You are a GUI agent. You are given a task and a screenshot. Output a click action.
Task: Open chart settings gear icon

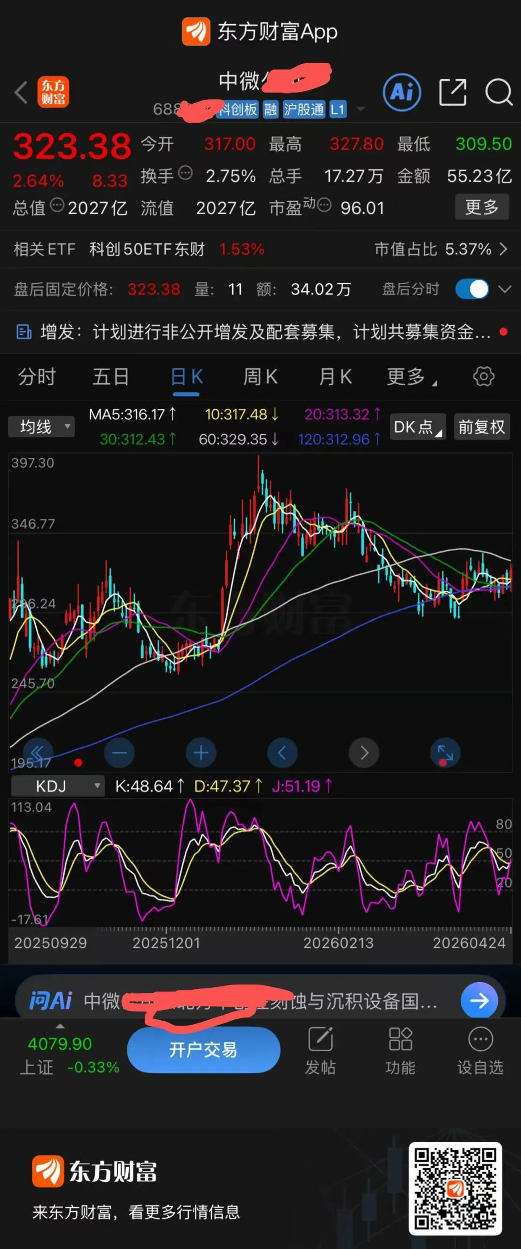(x=483, y=376)
